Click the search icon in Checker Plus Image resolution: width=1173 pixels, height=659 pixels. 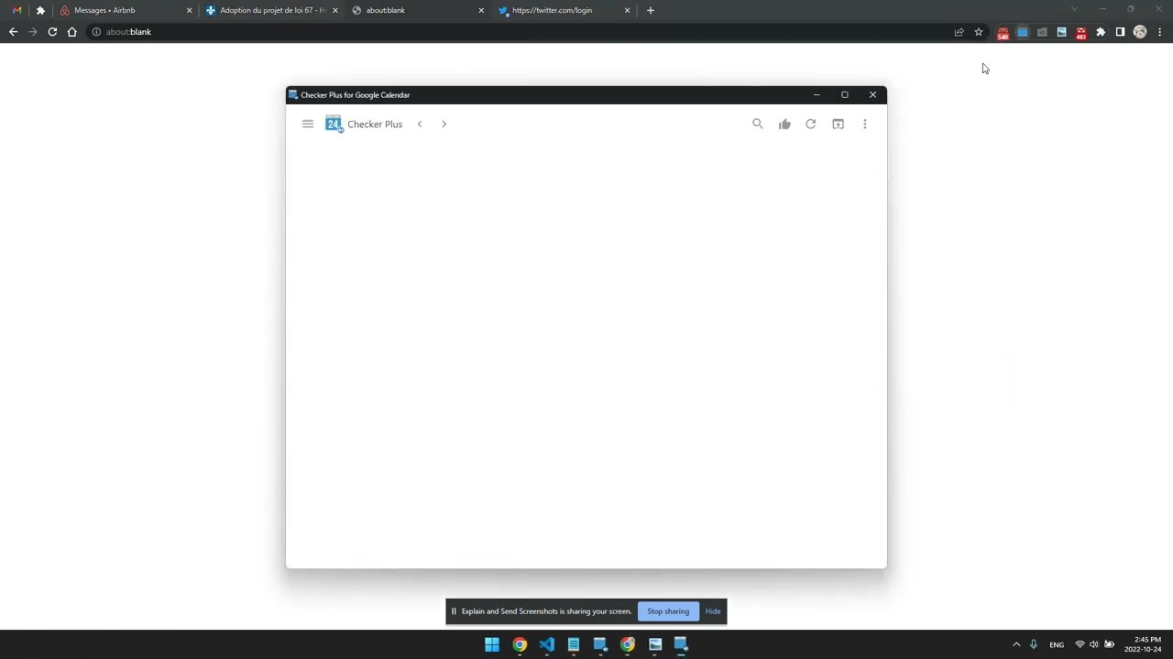(x=758, y=124)
